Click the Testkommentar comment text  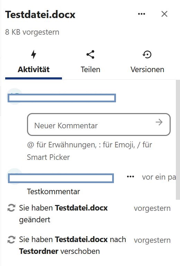pos(53,192)
